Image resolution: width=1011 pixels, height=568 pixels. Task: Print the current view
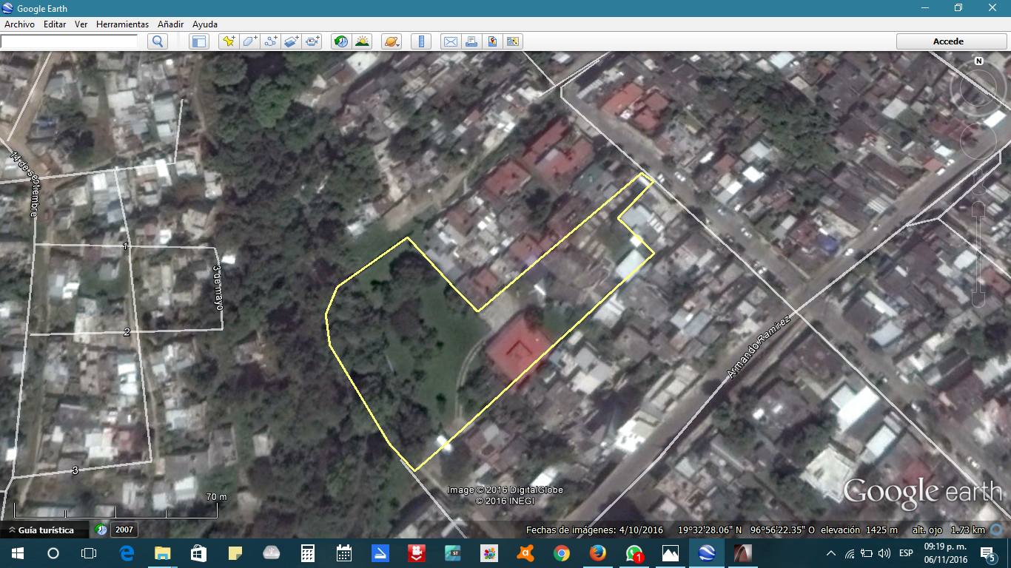pyautogui.click(x=471, y=41)
